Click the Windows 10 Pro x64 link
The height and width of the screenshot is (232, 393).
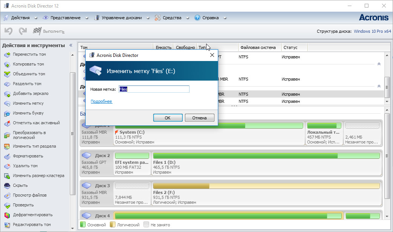click(x=372, y=31)
